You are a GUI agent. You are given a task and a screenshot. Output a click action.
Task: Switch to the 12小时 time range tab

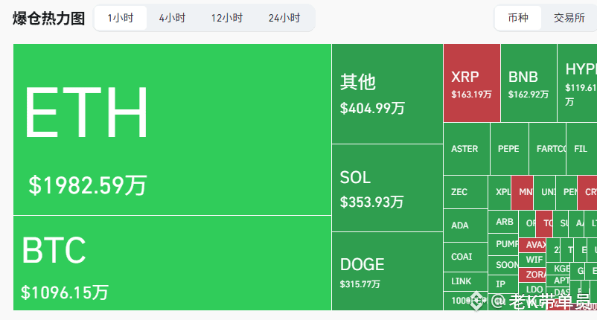227,18
